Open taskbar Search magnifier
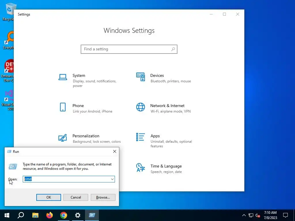Image resolution: width=295 pixels, height=221 pixels. (x=21, y=215)
